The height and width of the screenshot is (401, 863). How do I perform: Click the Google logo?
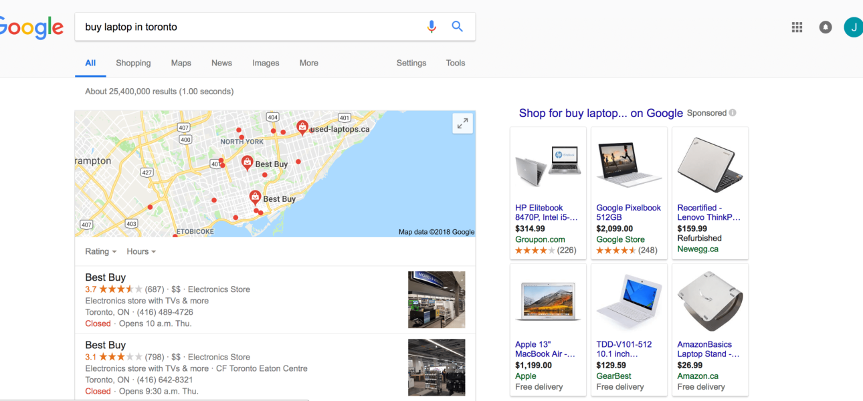point(31,28)
